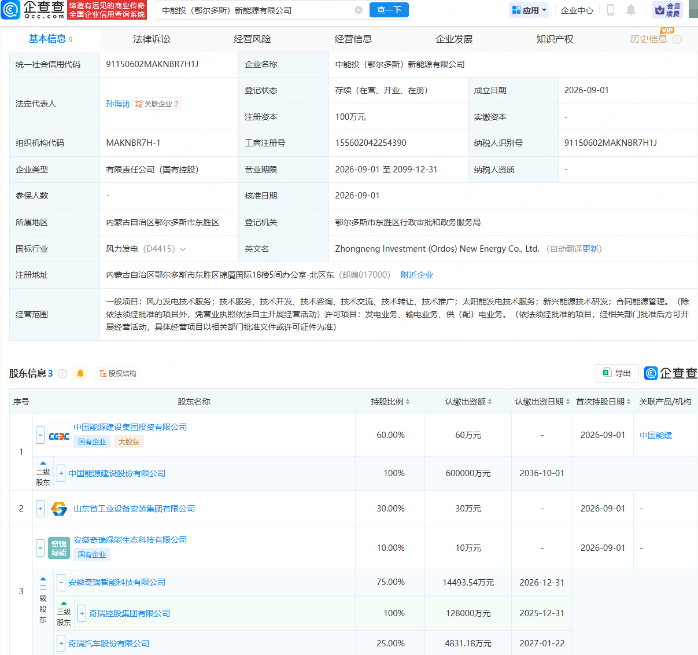Click the 企查查 logo beside the export button
This screenshot has height=655, width=698.
[x=670, y=373]
